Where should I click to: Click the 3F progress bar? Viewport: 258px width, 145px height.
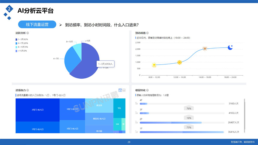coord(182,113)
